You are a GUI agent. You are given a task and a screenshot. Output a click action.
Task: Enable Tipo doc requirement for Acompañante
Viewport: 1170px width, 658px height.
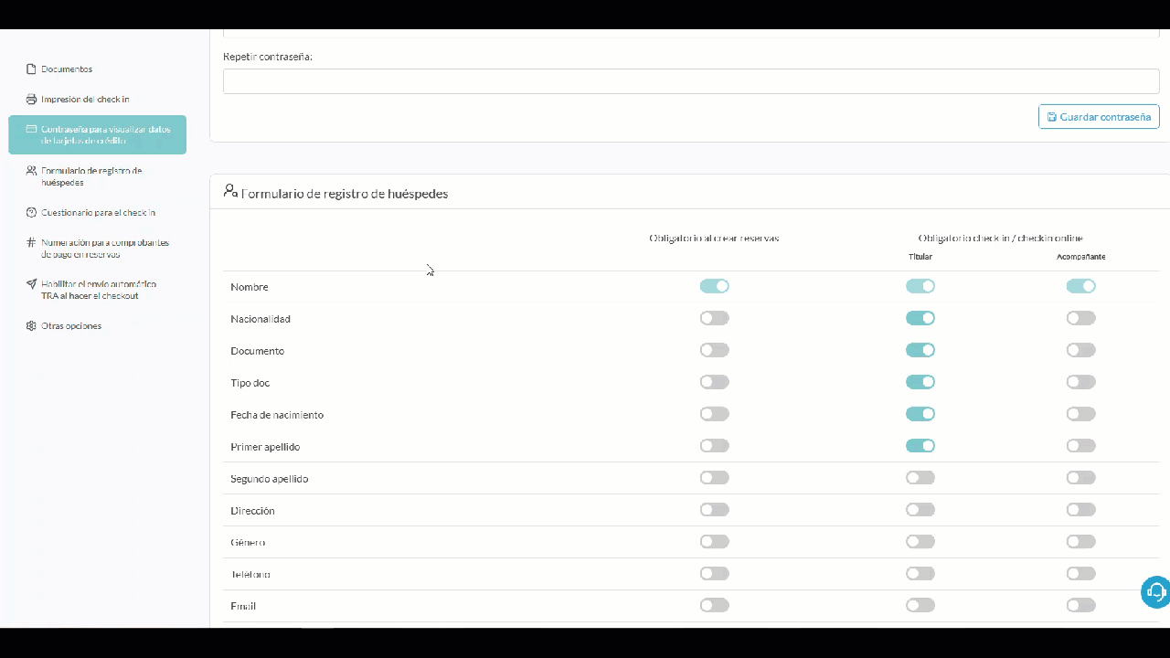click(1080, 382)
